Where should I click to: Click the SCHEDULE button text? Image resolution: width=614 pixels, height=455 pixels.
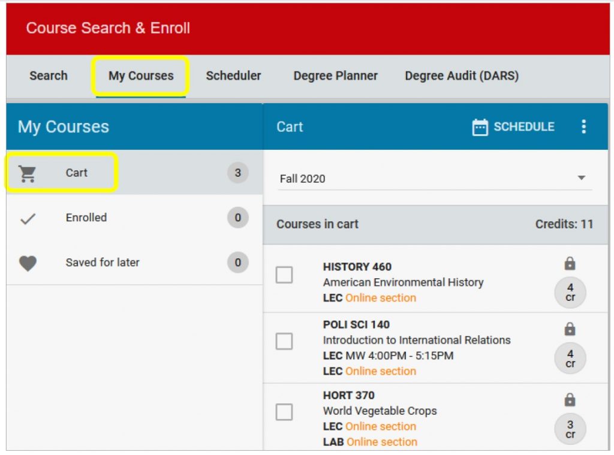click(523, 127)
